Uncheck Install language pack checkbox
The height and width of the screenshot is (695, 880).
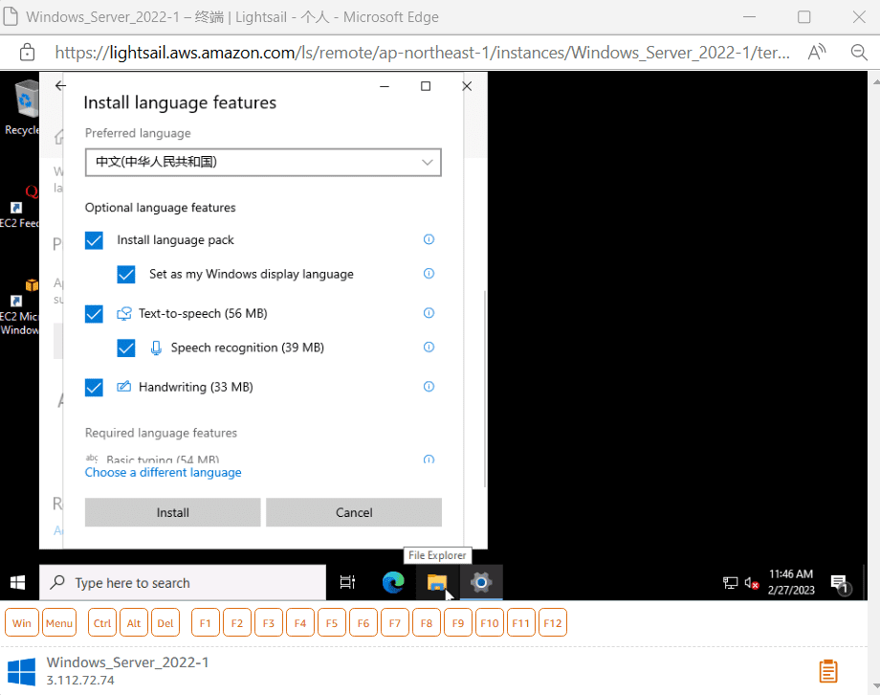pos(94,240)
